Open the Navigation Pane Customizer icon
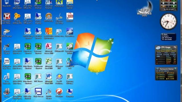182x102 pixels. [7, 63]
